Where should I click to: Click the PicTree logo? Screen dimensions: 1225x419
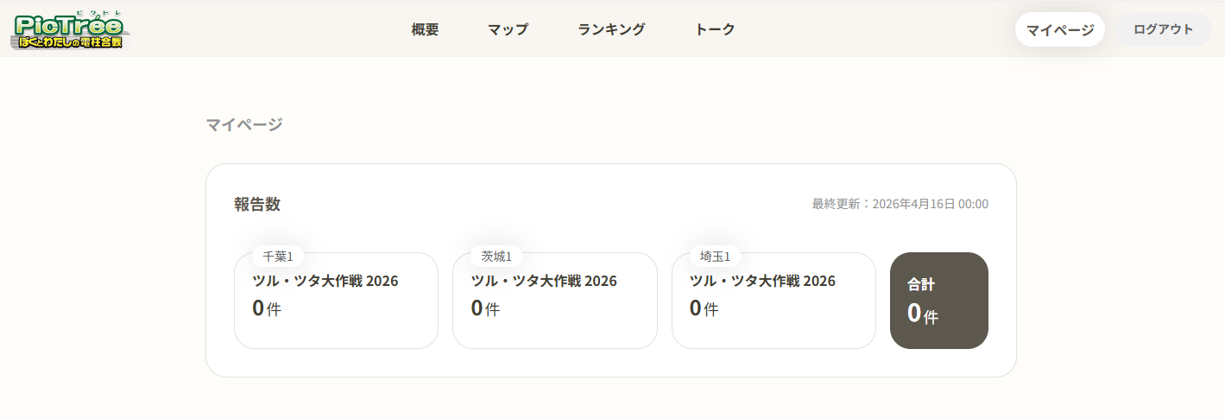[72, 29]
